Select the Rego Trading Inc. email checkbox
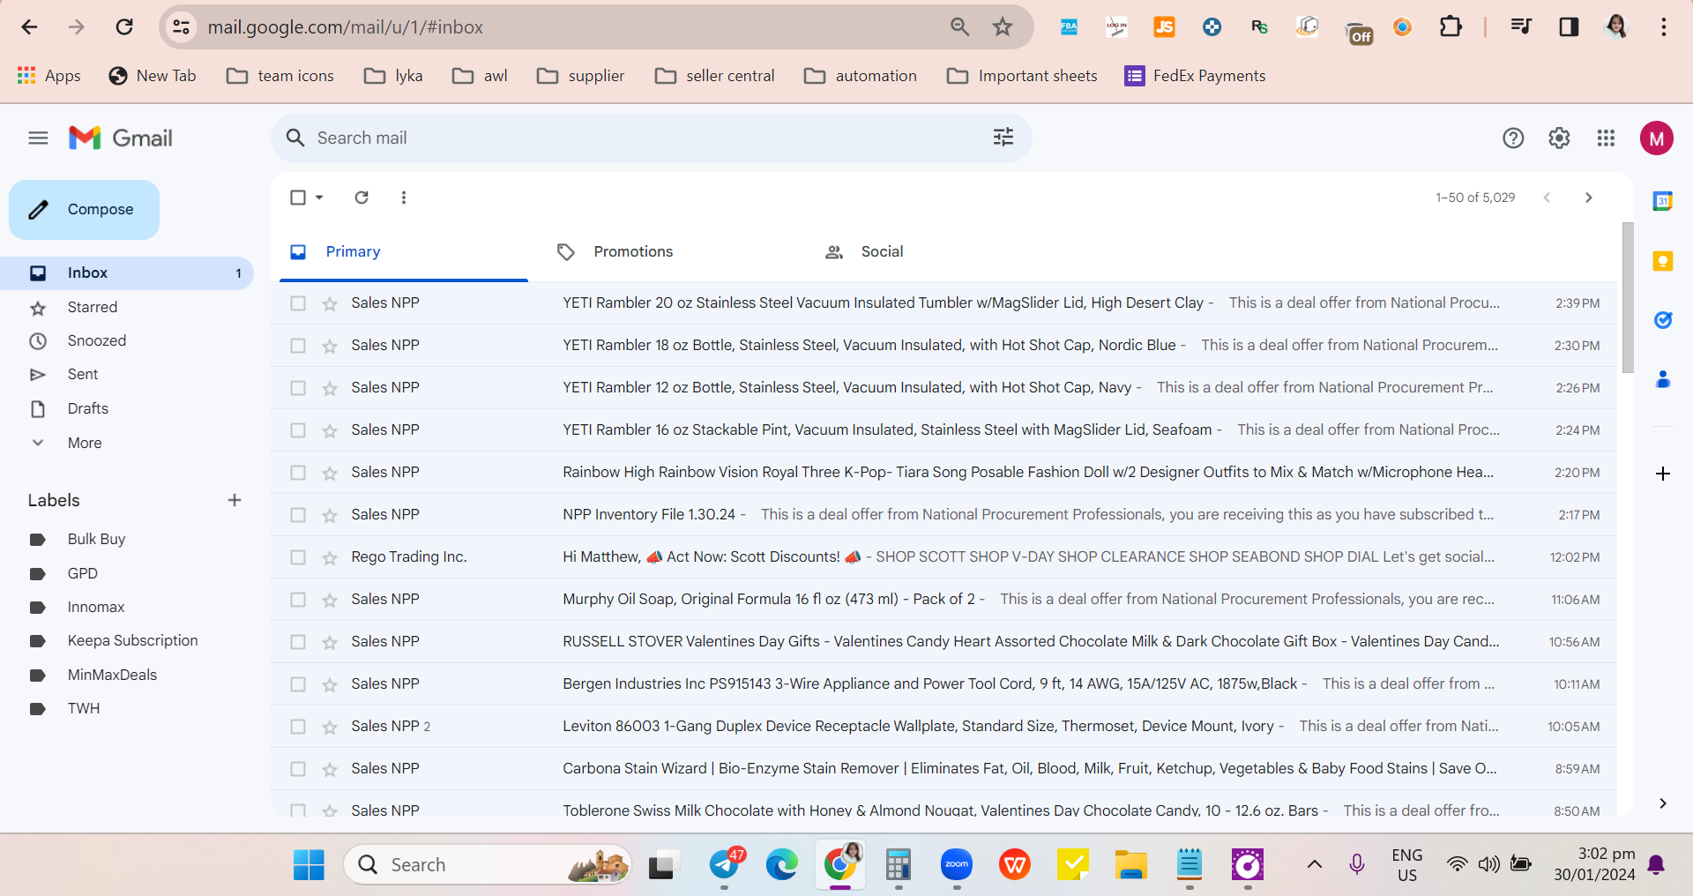Viewport: 1693px width, 896px height. coord(298,557)
